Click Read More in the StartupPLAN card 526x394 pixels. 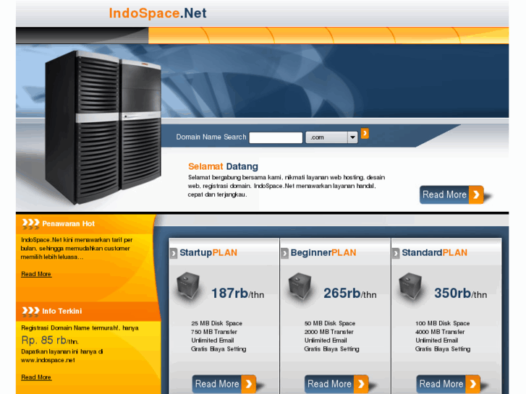coord(224,384)
